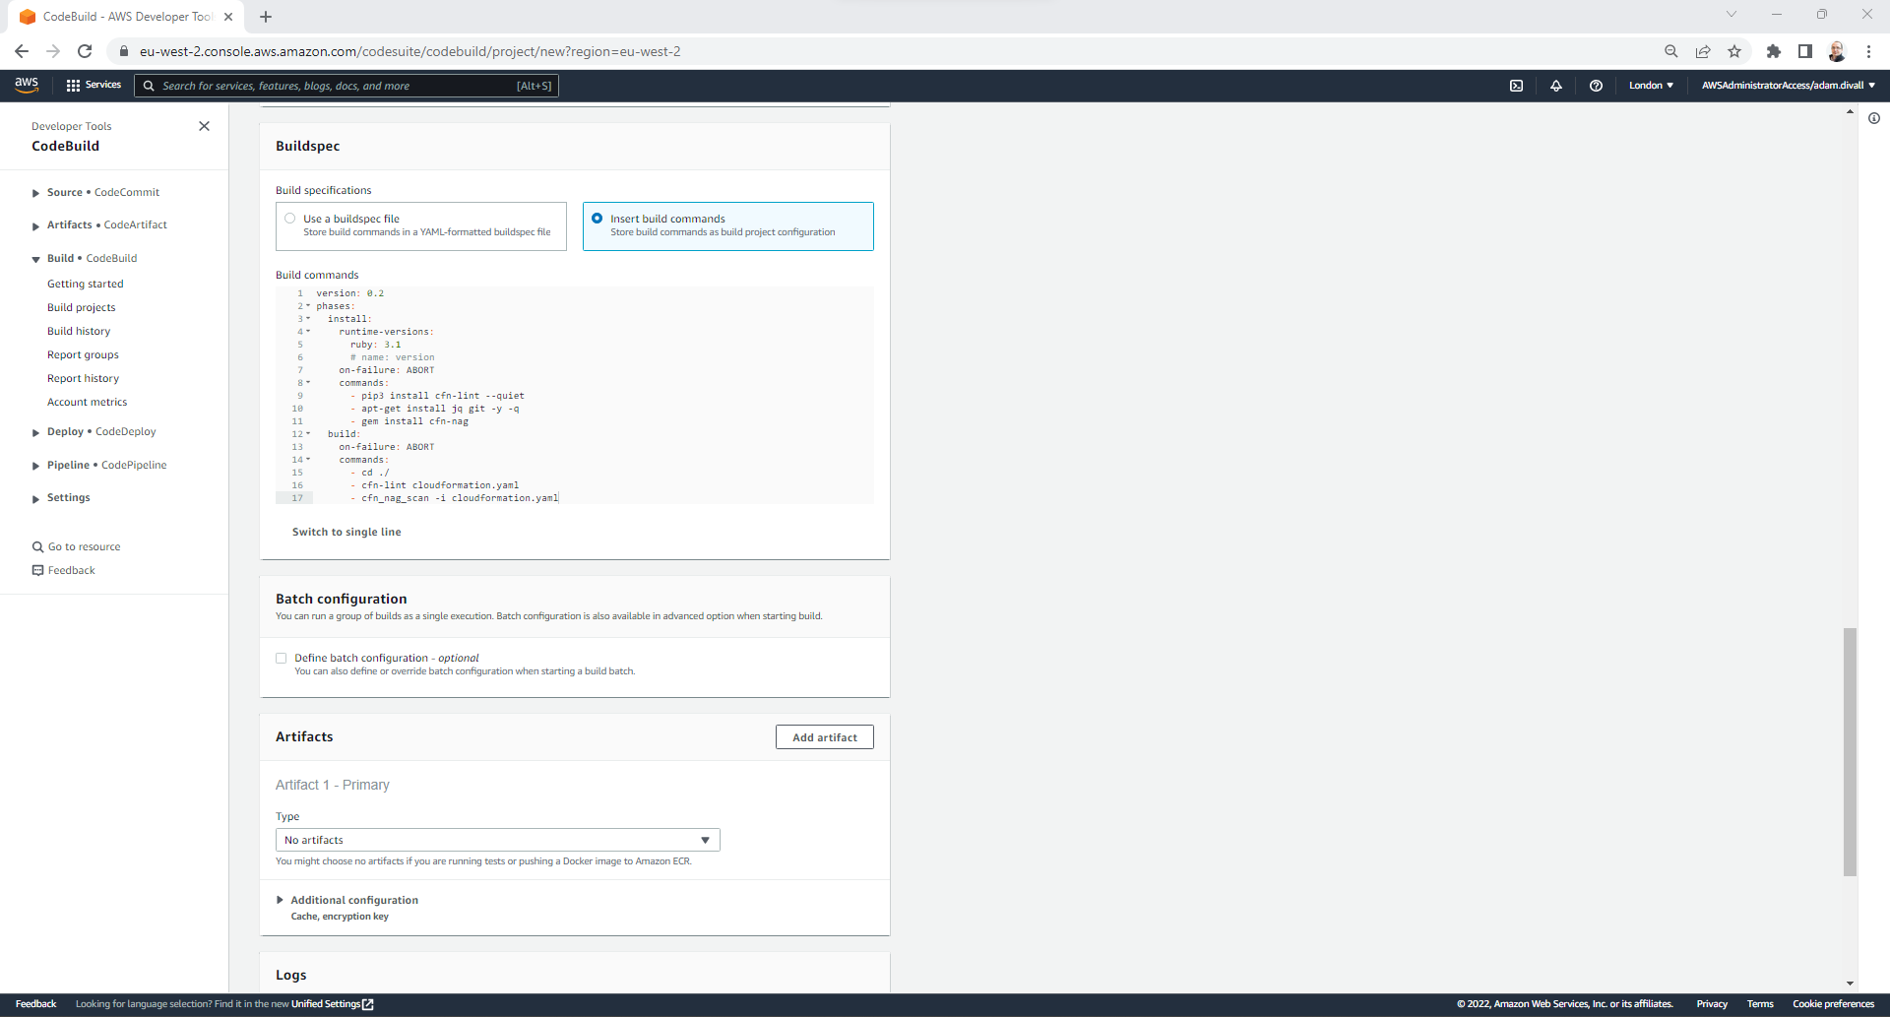Close the Developer Tools side panel

tap(204, 126)
